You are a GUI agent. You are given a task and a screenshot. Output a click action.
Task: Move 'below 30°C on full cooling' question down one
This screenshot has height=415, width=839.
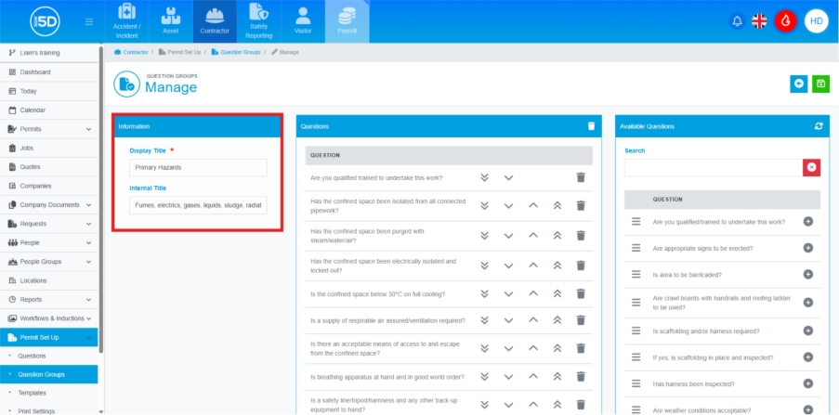(508, 293)
